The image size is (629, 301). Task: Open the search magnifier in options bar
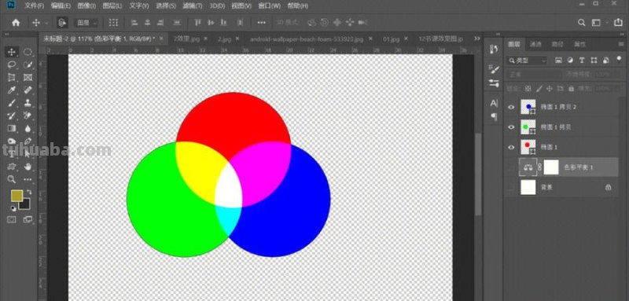pos(581,23)
